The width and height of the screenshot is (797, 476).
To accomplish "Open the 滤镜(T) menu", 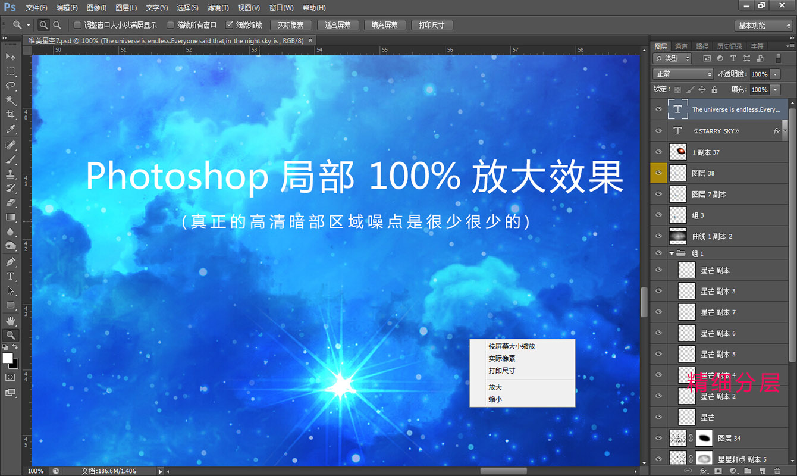I will [x=218, y=8].
